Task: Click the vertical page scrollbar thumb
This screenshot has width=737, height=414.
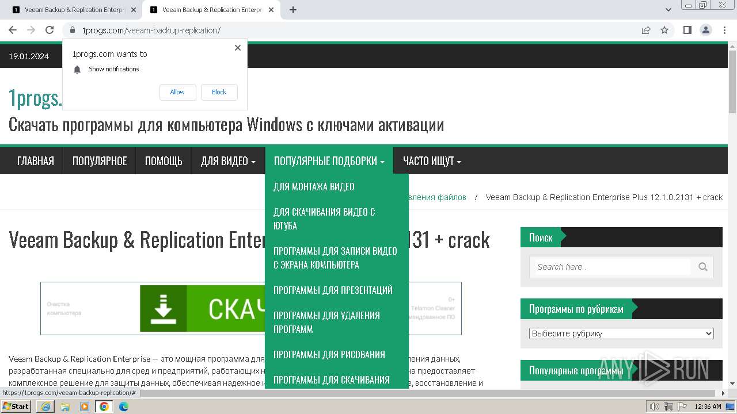Action: coord(732,82)
